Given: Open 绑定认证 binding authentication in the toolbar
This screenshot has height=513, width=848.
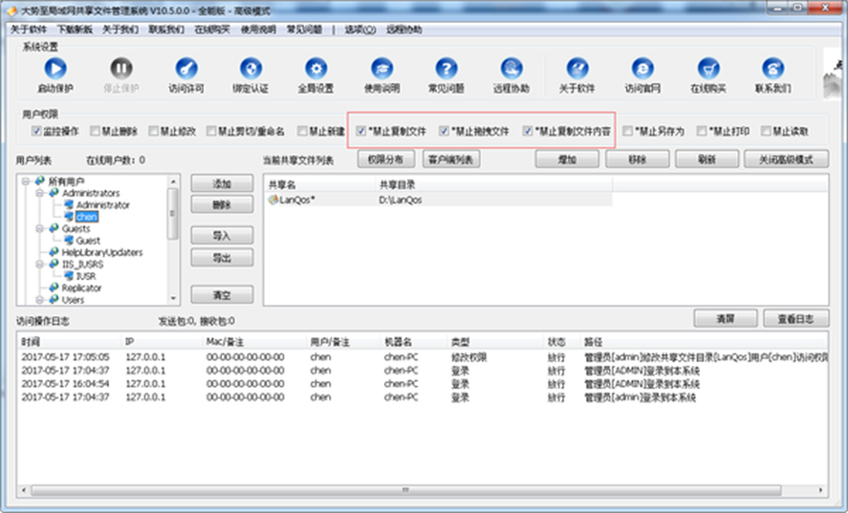Looking at the screenshot, I should (250, 69).
